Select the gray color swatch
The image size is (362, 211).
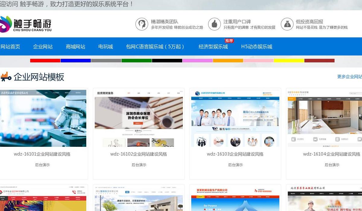[106, 61]
